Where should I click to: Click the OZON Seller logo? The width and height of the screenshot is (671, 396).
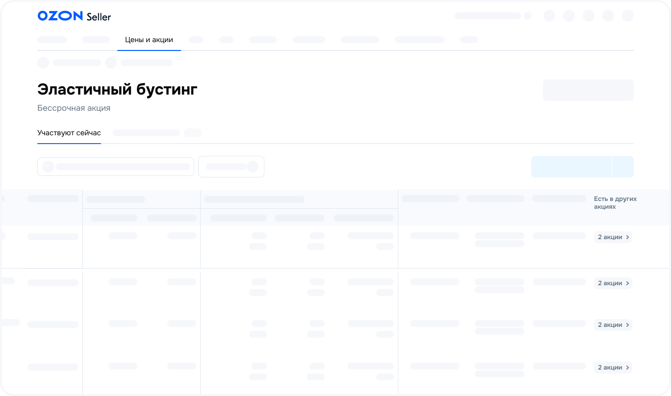click(x=74, y=16)
